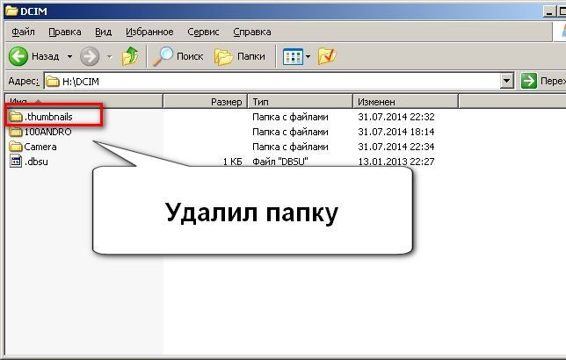
Task: Open the Файл menu
Action: coord(23,32)
